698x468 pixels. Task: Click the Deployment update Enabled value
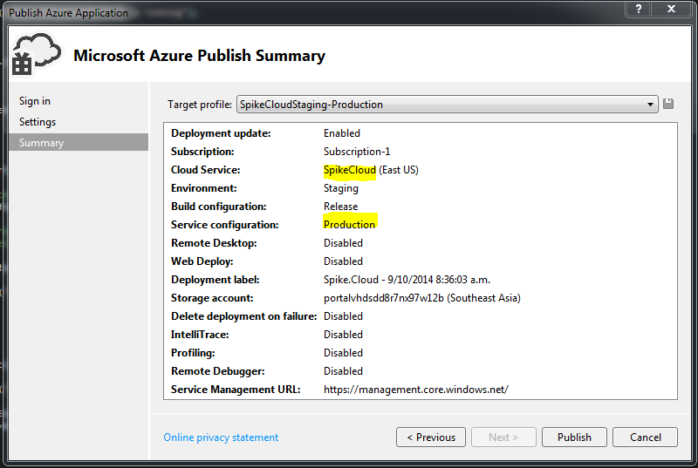coord(342,133)
